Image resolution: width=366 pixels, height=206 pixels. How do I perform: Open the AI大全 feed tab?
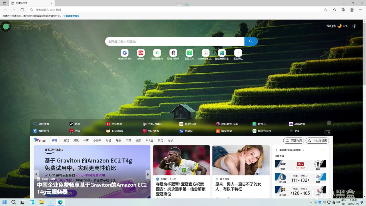pyautogui.click(x=149, y=140)
